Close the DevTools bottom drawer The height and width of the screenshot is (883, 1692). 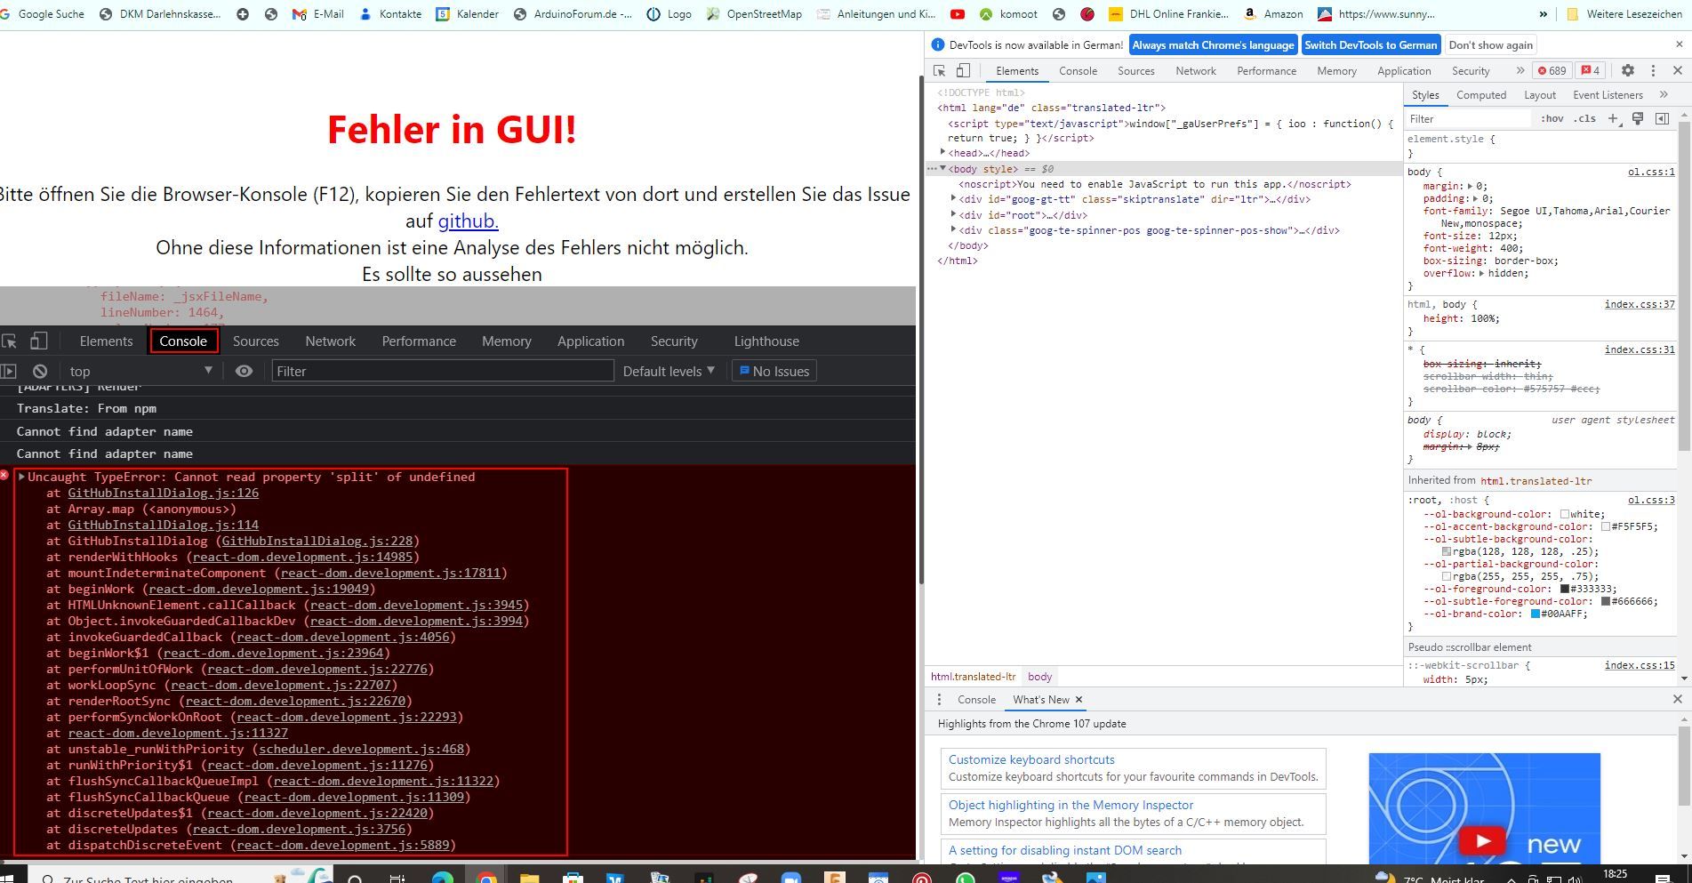[x=1678, y=700]
